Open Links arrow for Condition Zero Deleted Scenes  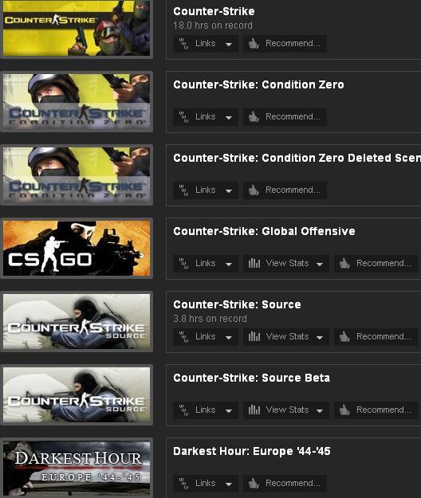click(x=229, y=191)
